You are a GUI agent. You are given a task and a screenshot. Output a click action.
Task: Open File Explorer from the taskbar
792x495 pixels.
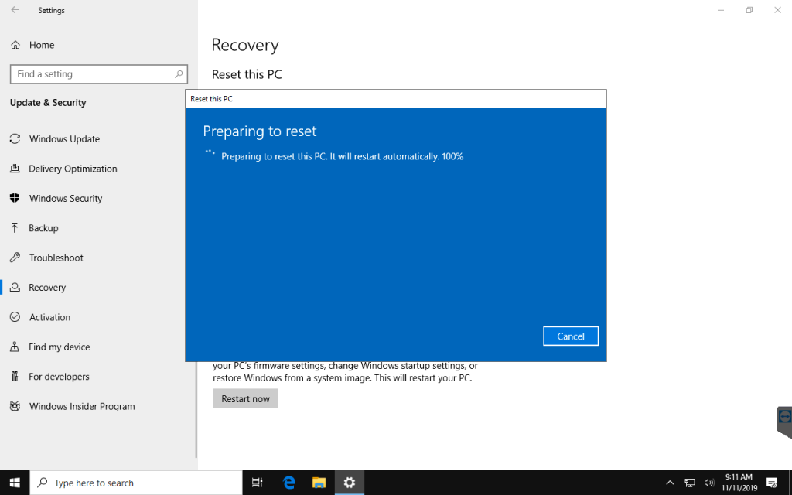[x=319, y=483]
